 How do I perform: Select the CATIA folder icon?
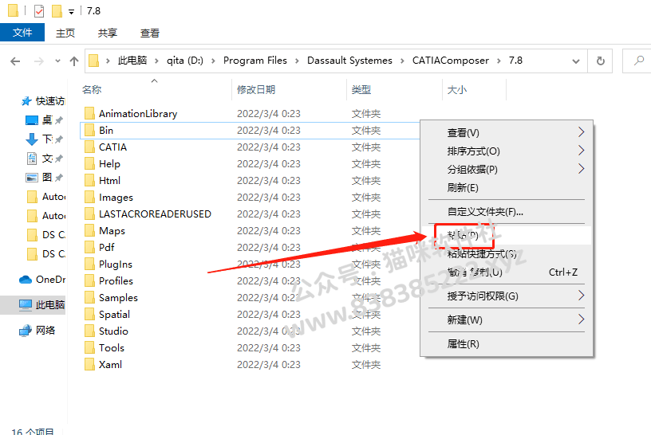pyautogui.click(x=89, y=147)
